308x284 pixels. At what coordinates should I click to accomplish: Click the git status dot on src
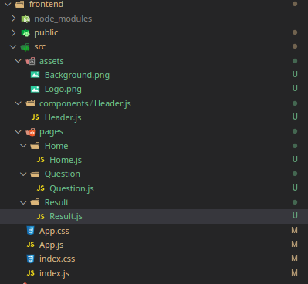point(295,46)
